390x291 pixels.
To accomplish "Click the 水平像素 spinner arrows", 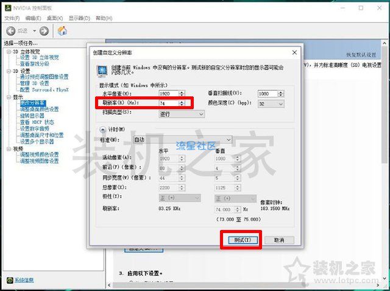I will click(x=182, y=93).
